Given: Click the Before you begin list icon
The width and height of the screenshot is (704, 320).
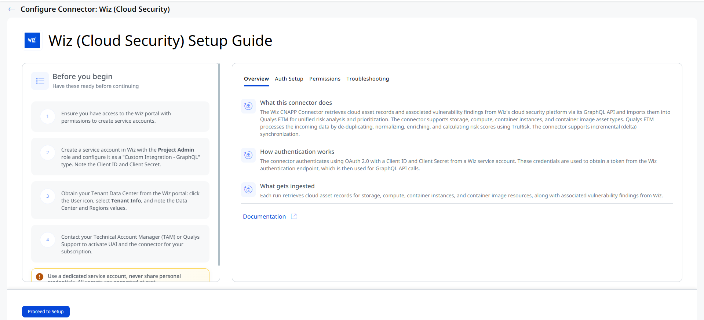Looking at the screenshot, I should 40,81.
